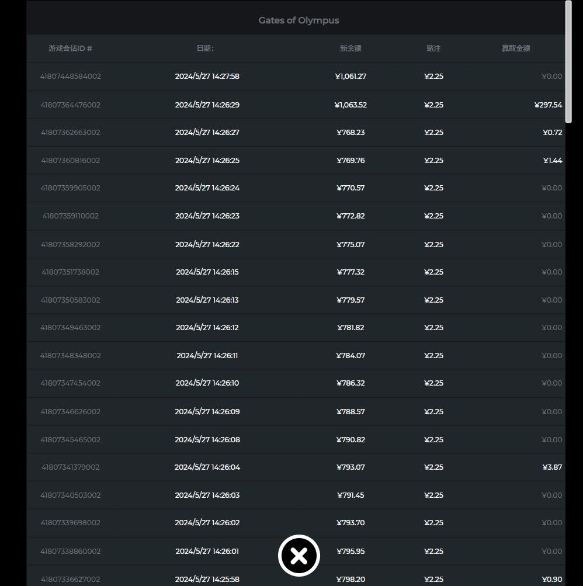
Task: Click ¥0.00 win in 14:26:10 row
Action: (552, 383)
